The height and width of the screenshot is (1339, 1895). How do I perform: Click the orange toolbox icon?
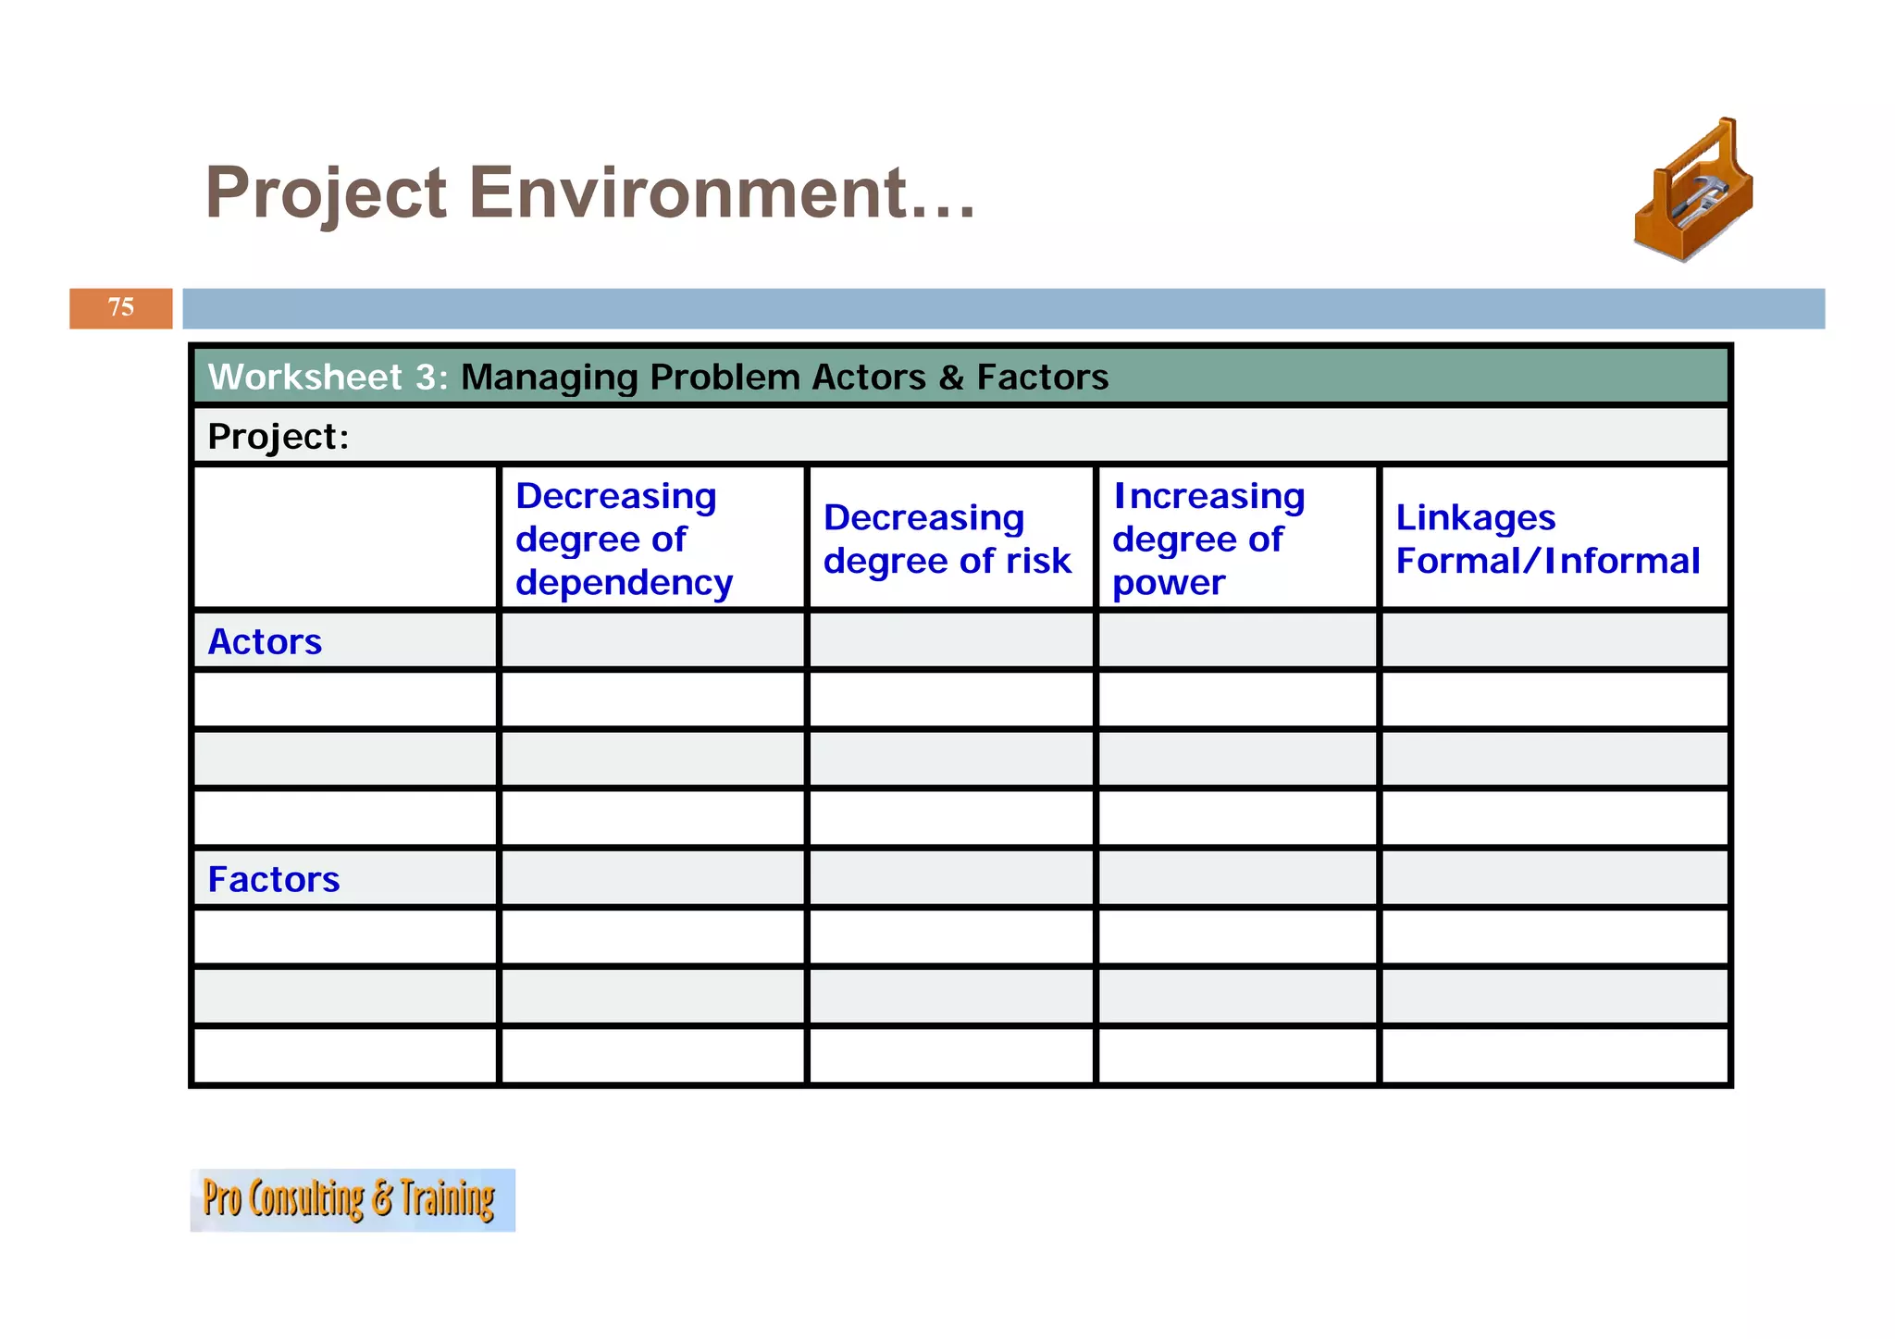pyautogui.click(x=1693, y=190)
